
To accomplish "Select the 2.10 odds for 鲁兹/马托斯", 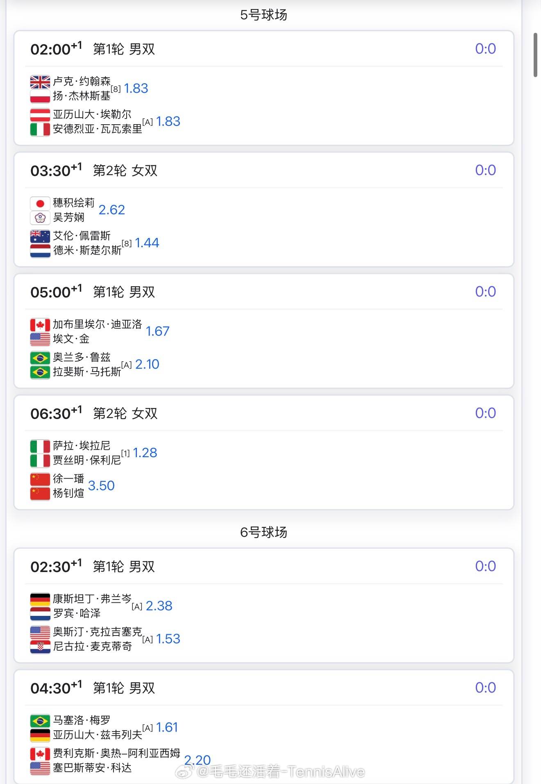I will (147, 364).
